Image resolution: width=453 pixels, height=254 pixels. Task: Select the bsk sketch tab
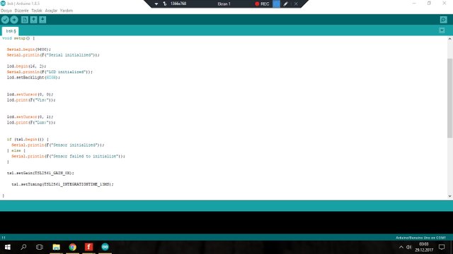[11, 31]
